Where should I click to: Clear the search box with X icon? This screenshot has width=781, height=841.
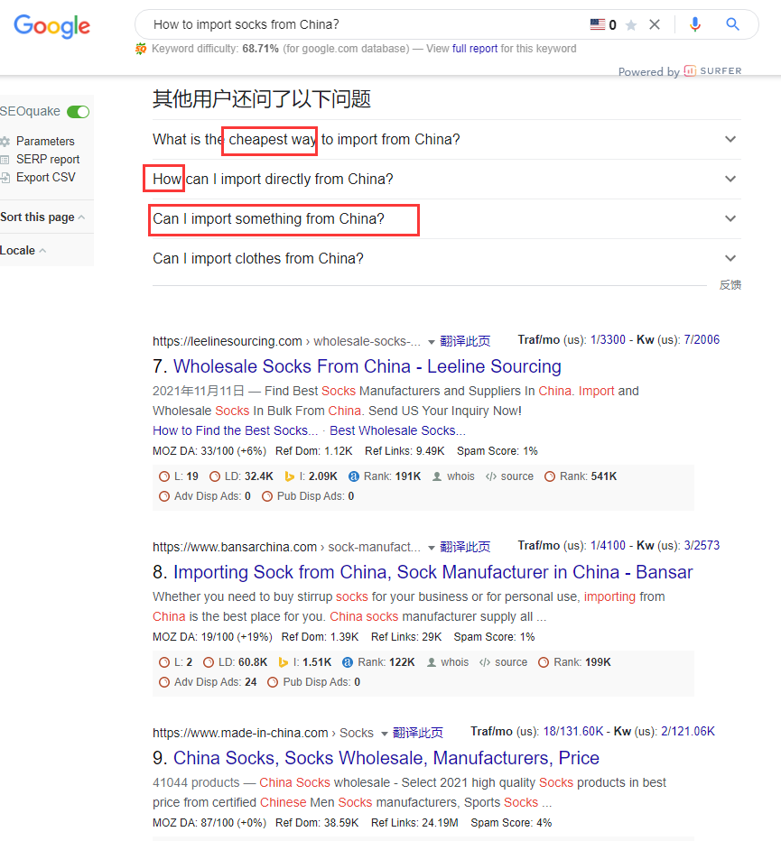tap(655, 25)
